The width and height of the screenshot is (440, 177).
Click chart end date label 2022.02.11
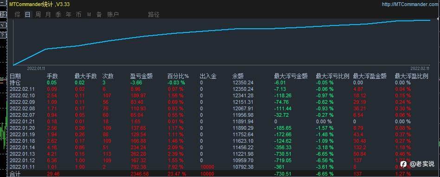click(x=420, y=68)
